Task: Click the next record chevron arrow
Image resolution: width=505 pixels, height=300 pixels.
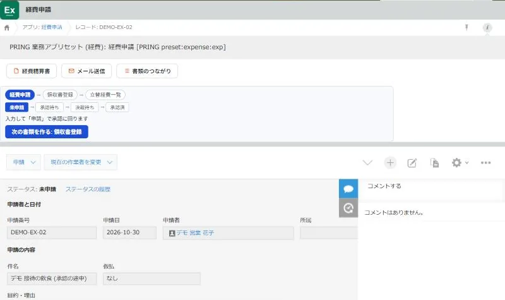Action: (367, 163)
